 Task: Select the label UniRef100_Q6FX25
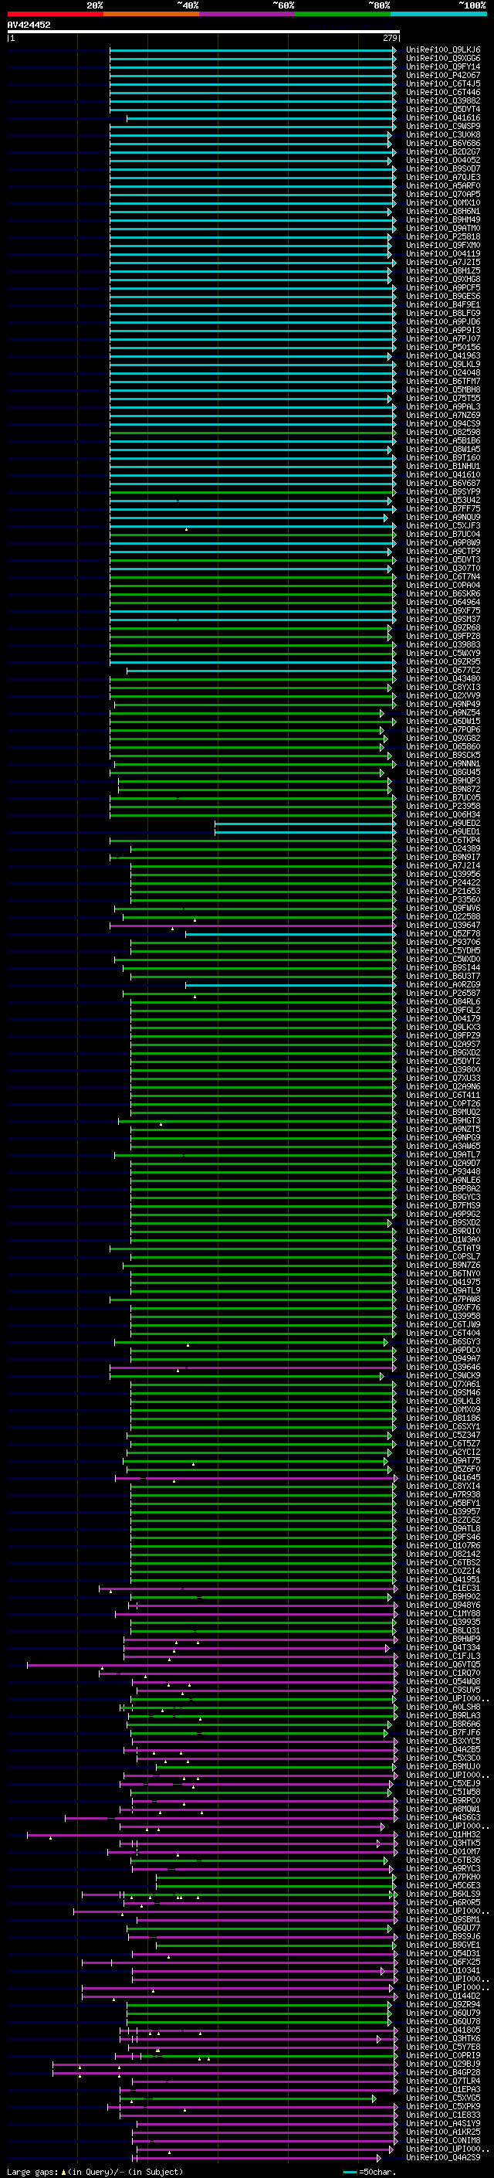(443, 1962)
